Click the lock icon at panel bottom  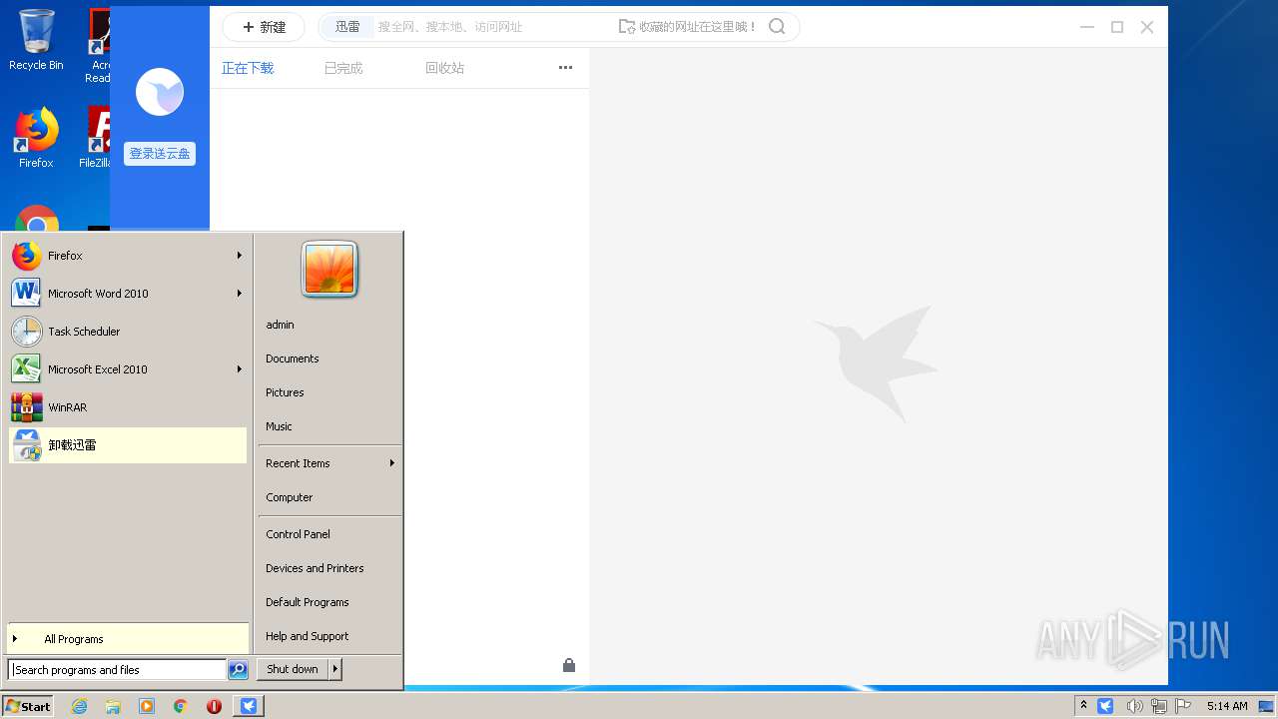click(569, 665)
